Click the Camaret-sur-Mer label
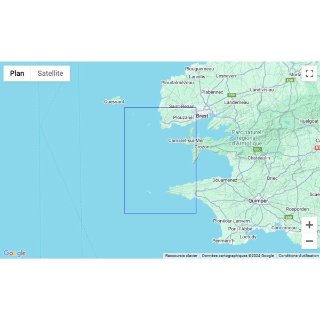Viewport: 320px width, 320px height. click(186, 140)
